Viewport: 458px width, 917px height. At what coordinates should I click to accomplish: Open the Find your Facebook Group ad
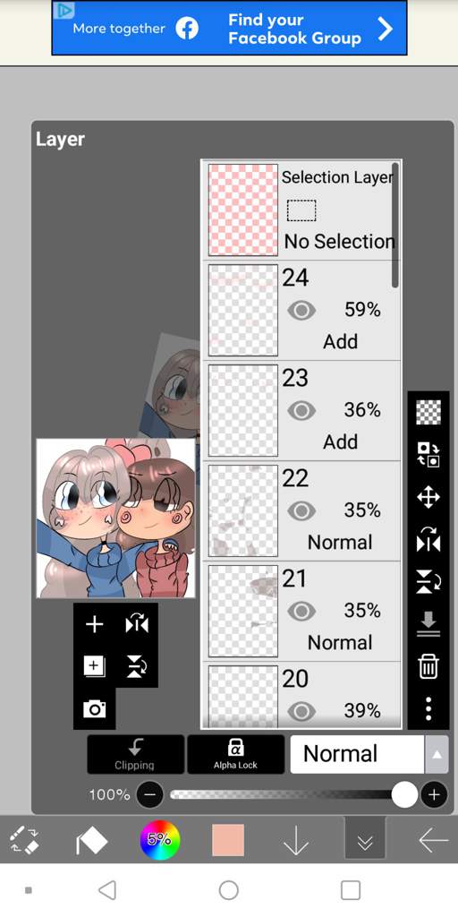pos(230,28)
